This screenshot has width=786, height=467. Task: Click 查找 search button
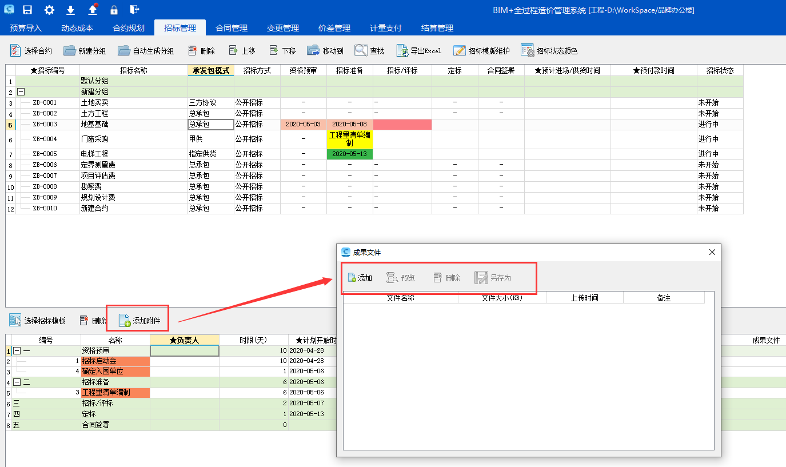point(369,51)
